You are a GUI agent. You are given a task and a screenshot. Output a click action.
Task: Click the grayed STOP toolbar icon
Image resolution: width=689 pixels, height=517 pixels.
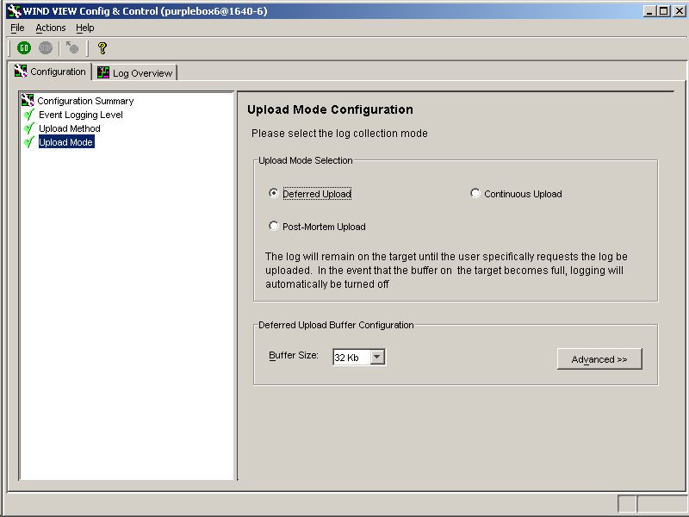click(45, 48)
